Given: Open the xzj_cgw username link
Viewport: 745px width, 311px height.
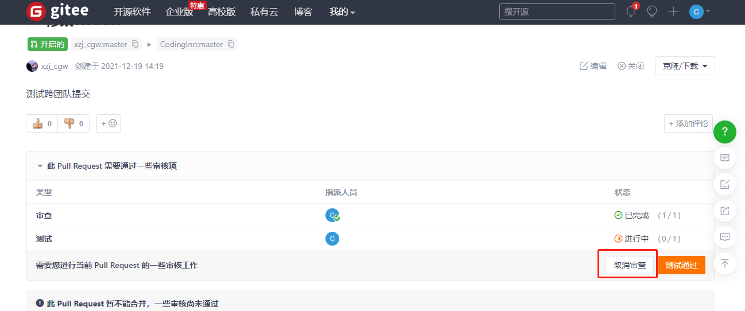Looking at the screenshot, I should pyautogui.click(x=55, y=66).
